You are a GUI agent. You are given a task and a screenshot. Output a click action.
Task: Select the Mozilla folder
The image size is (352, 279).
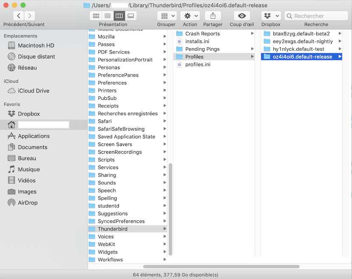(127, 37)
